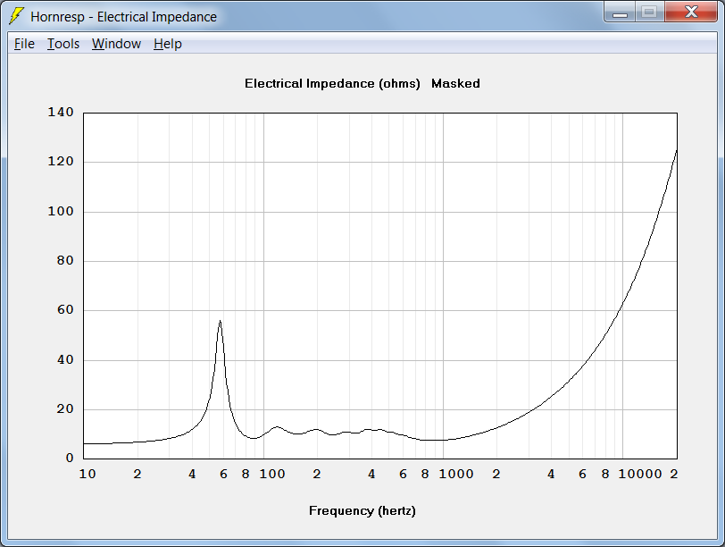Click the disabled maximize button
725x547 pixels.
point(650,12)
